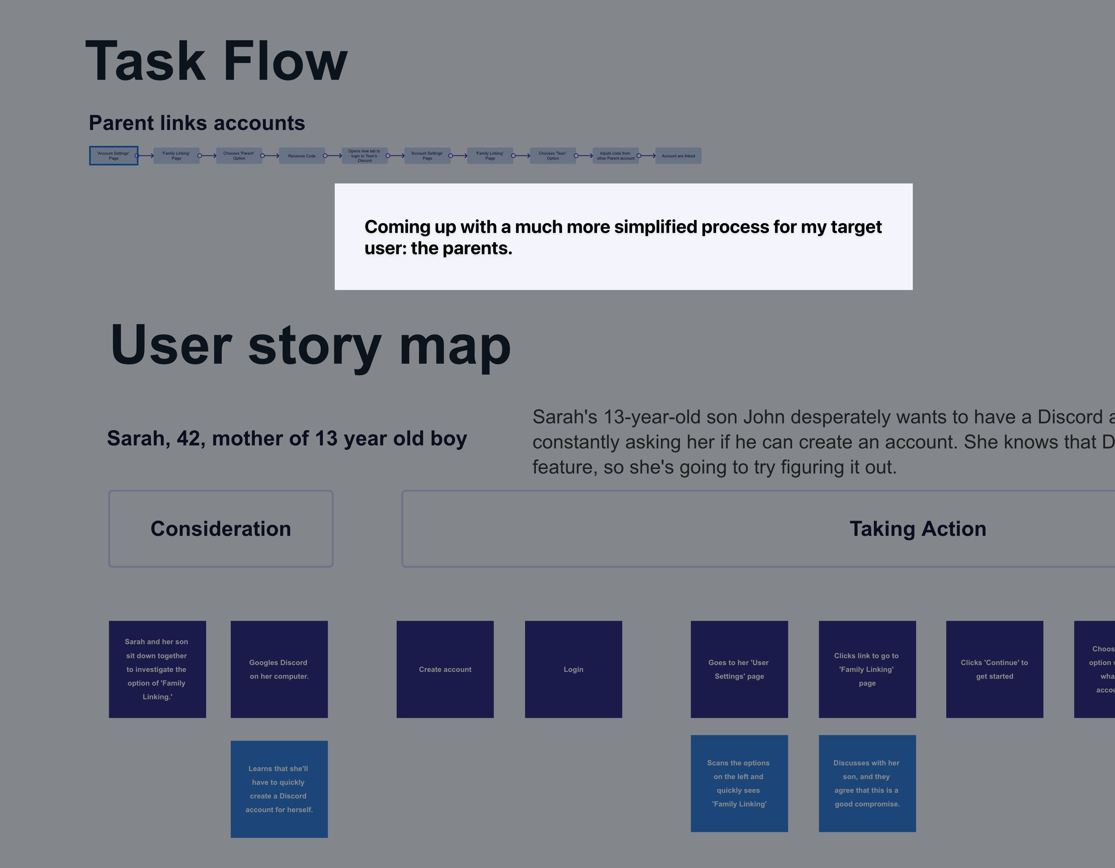Click the 'Googles Discord on her computer' card
The height and width of the screenshot is (868, 1115).
[279, 669]
